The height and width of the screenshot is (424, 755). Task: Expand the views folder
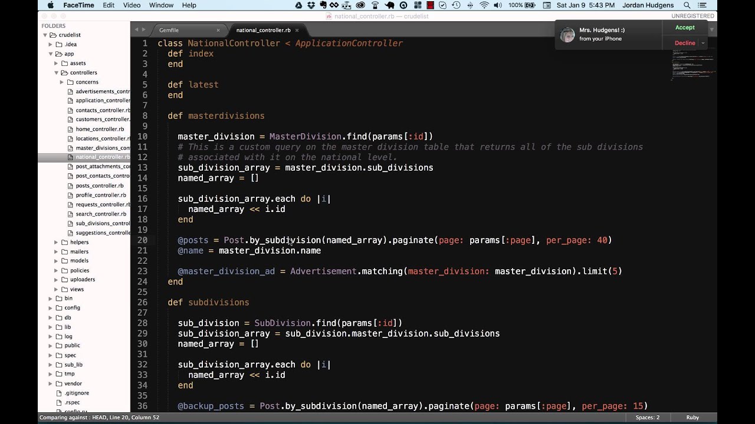point(57,289)
